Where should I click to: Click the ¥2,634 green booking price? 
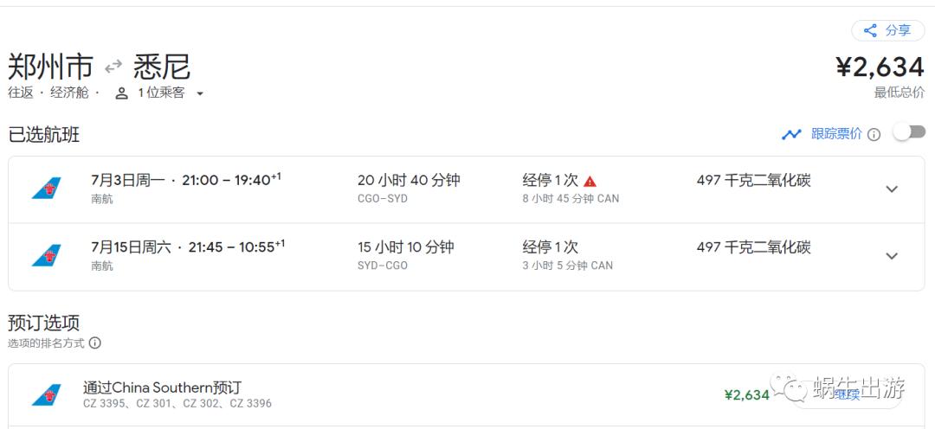pyautogui.click(x=746, y=395)
